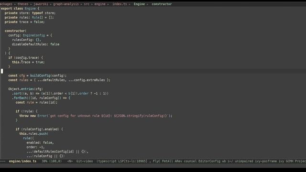Click 'Git-video' branch in modeline
This screenshot has height=172, width=306.
pyautogui.click(x=85, y=161)
